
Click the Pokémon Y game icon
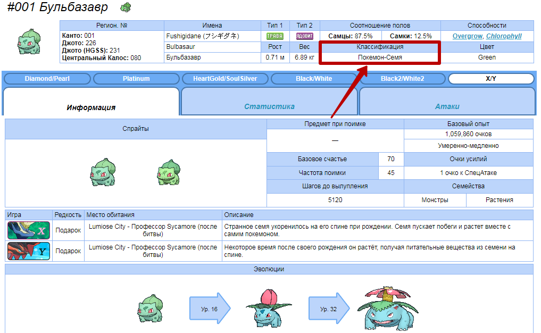pyautogui.click(x=29, y=251)
